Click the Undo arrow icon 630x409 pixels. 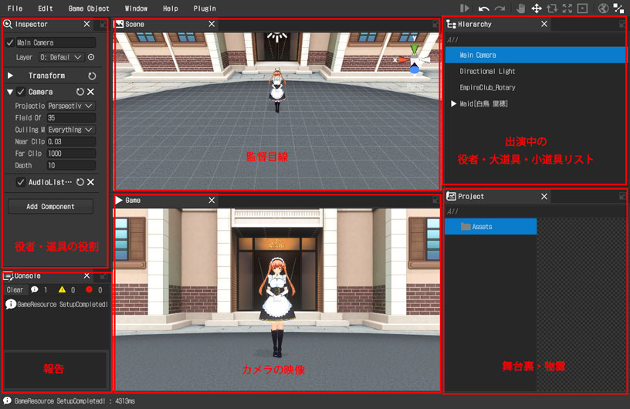pyautogui.click(x=483, y=8)
